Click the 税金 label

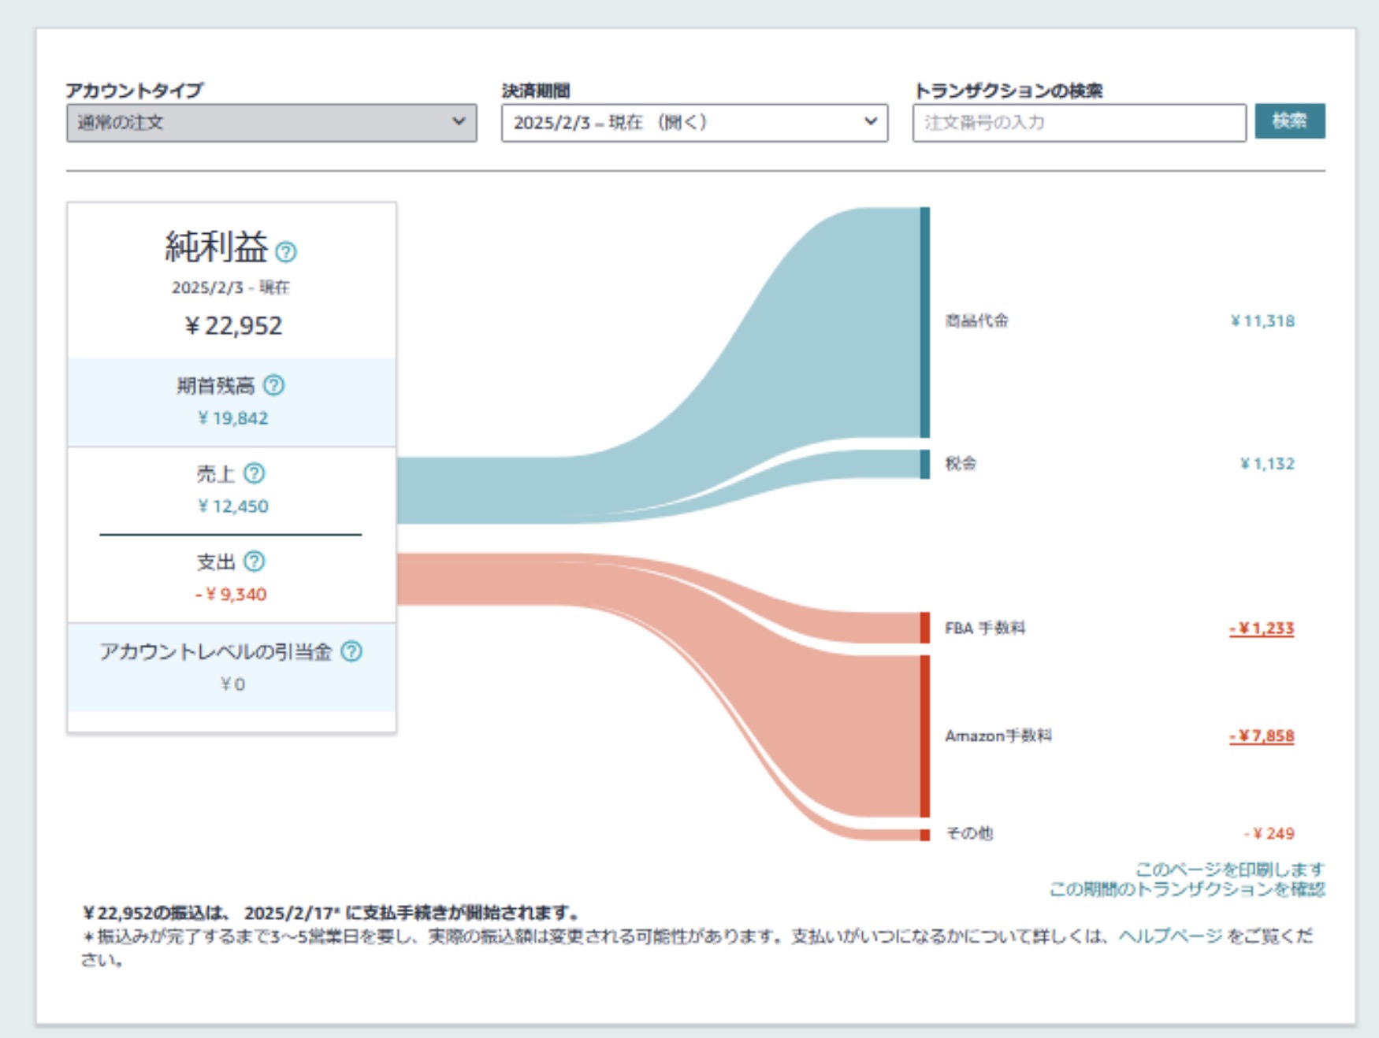coord(961,463)
